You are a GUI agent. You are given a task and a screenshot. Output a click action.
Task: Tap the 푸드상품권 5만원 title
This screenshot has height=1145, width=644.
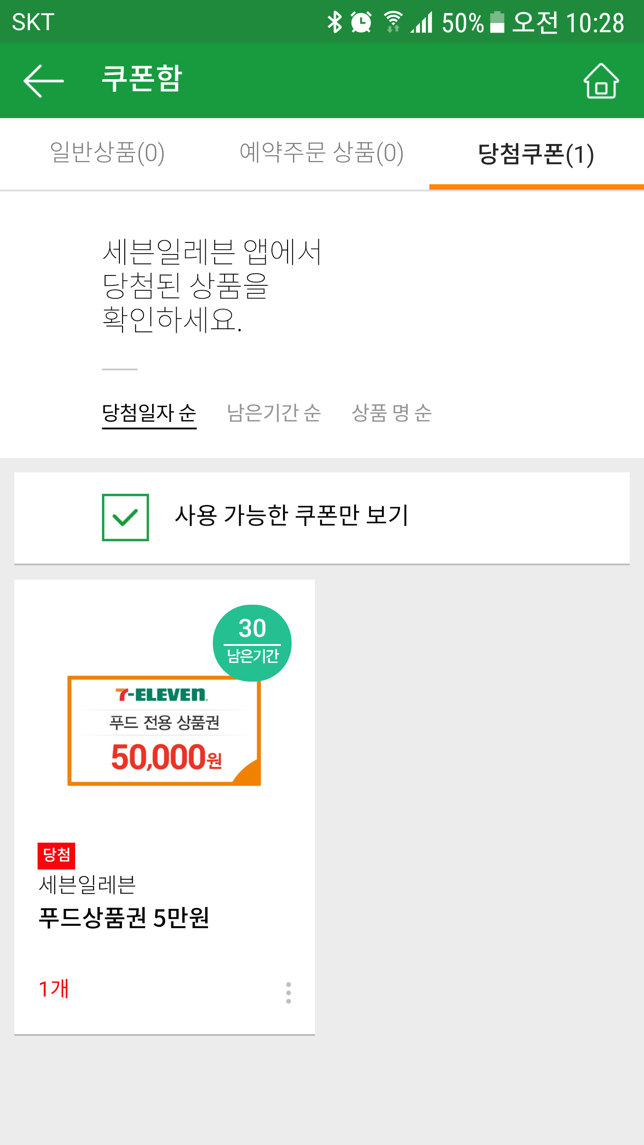124,918
